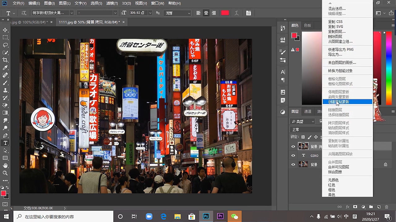Viewport: 396px width, 222px height.
Task: Click the red text color swatch
Action: [x=225, y=13]
